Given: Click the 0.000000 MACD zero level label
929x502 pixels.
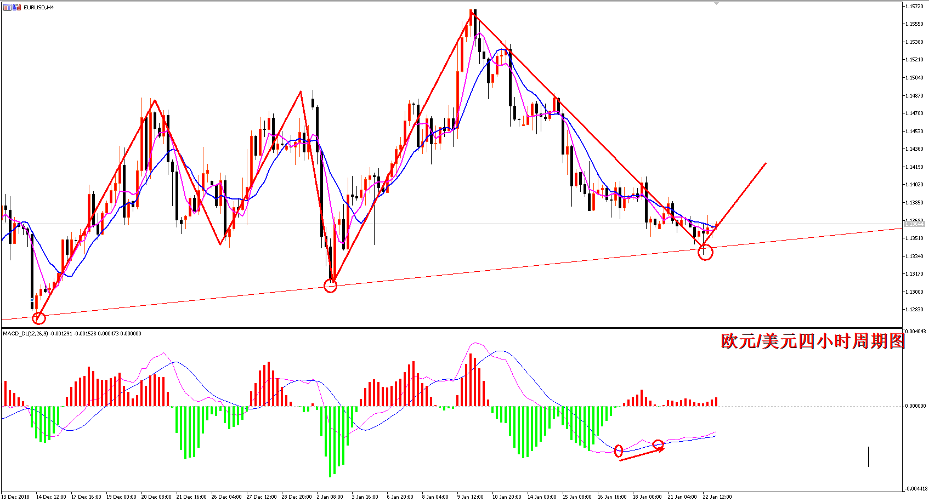Looking at the screenshot, I should coord(915,406).
